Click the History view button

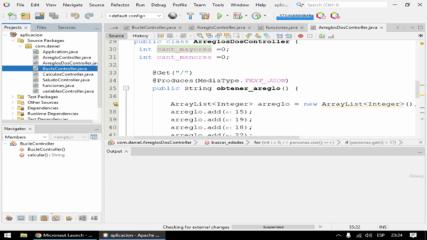[x=141, y=35]
